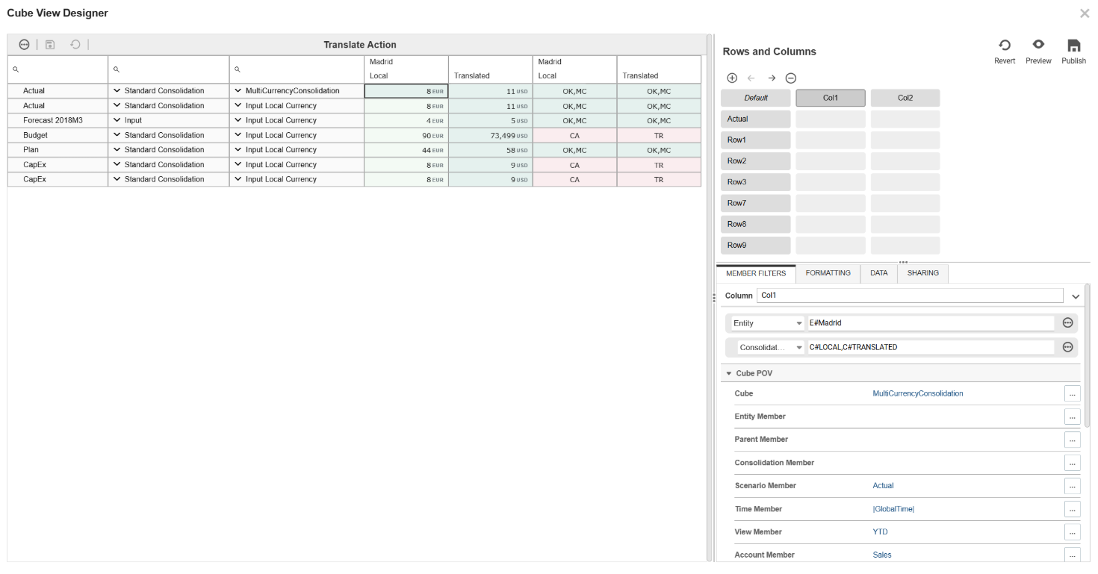Viewport: 1098px width, 574px height.
Task: Open the grid options ellipsis icon
Action: (x=24, y=44)
